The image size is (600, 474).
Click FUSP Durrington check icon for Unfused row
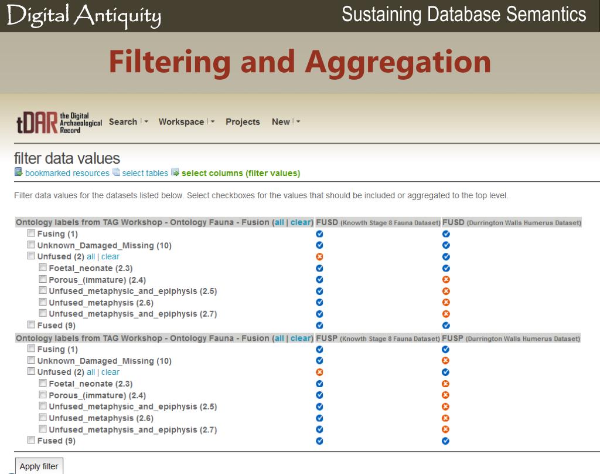tap(445, 372)
